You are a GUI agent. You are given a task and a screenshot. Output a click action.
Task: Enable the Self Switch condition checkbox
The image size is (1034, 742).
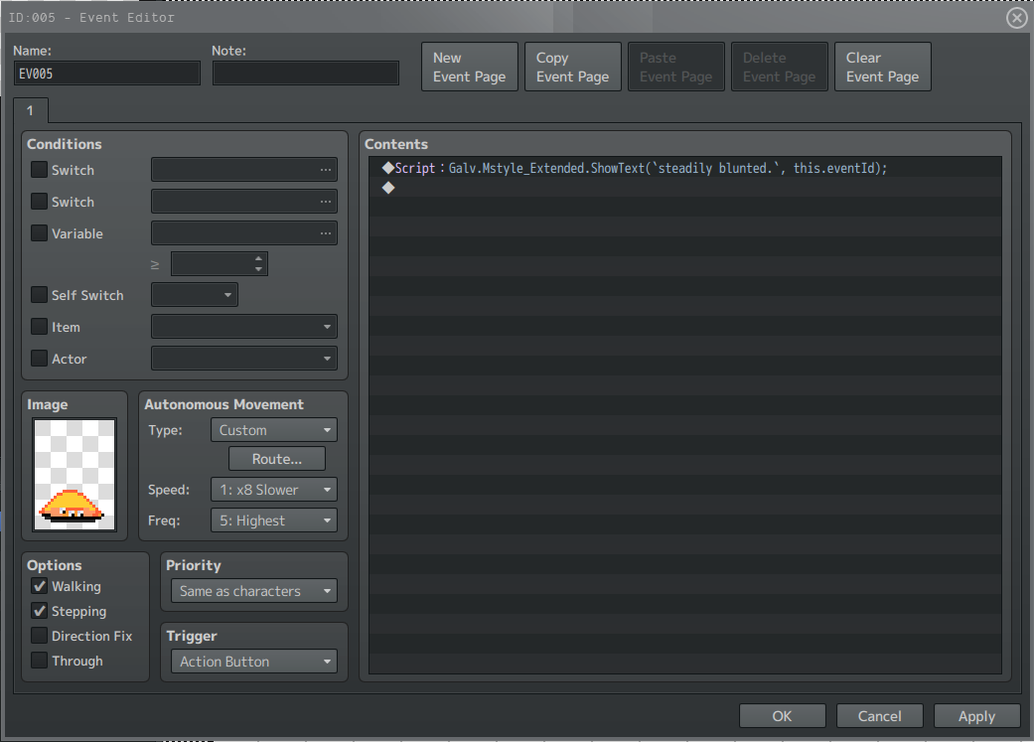click(40, 295)
